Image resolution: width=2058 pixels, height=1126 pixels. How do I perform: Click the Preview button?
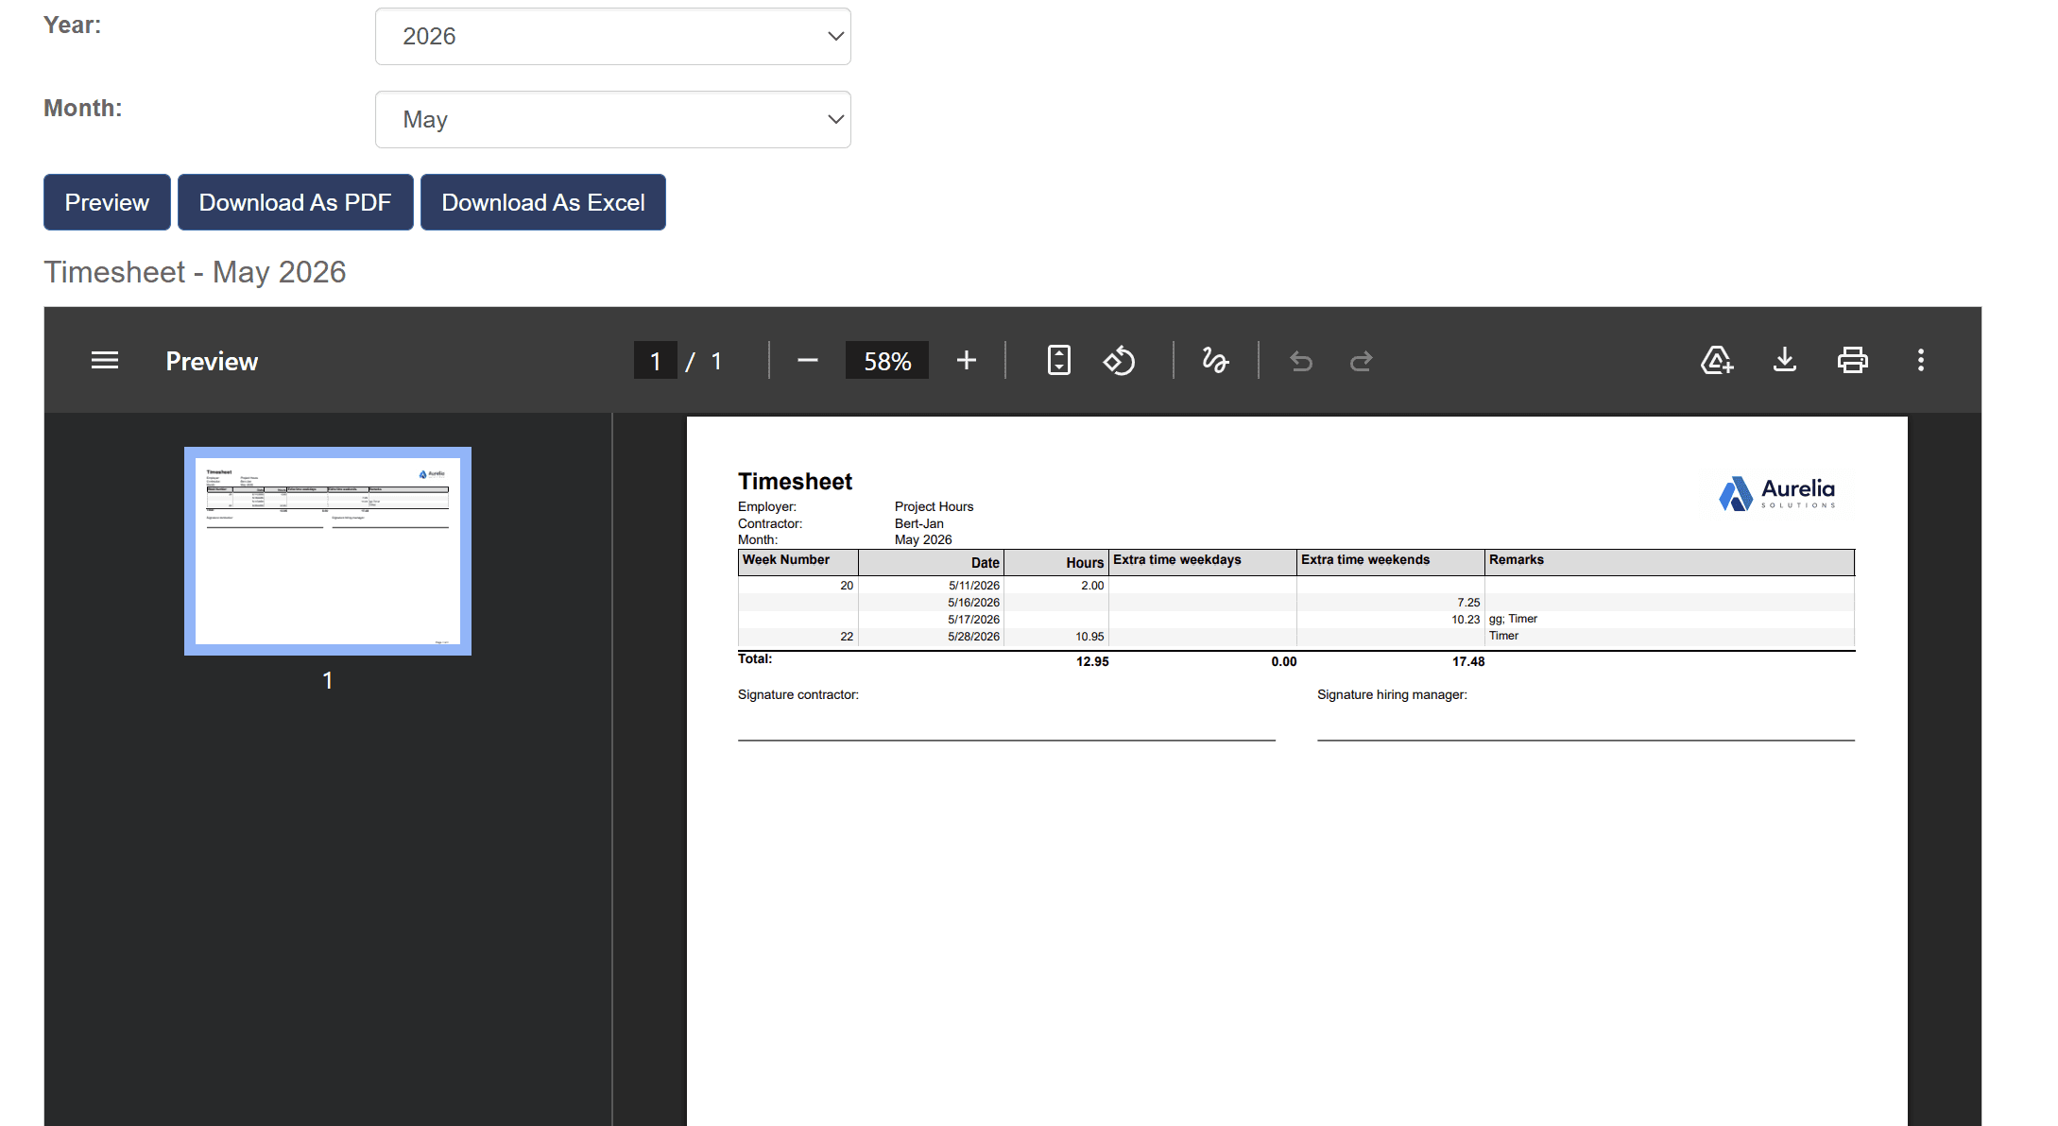[x=107, y=202]
